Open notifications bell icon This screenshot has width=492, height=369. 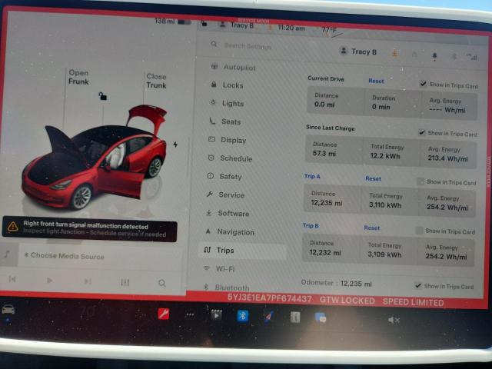[x=434, y=56]
